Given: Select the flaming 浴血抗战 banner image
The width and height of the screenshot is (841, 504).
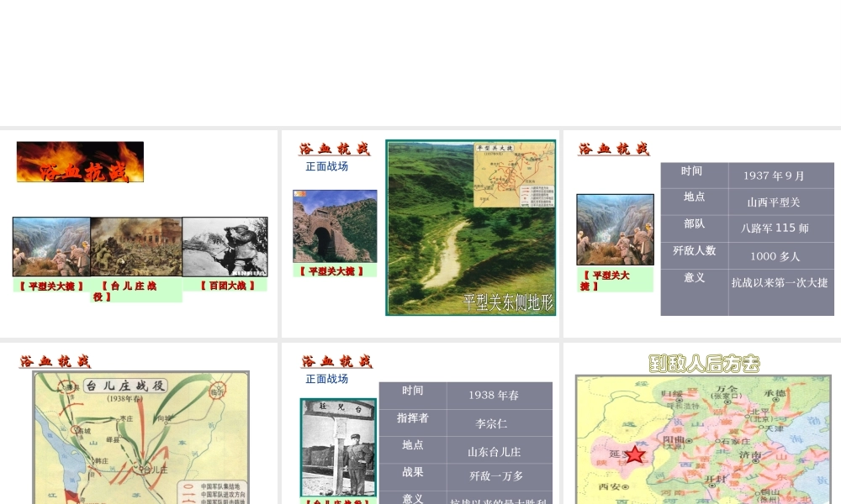Looking at the screenshot, I should (x=81, y=162).
